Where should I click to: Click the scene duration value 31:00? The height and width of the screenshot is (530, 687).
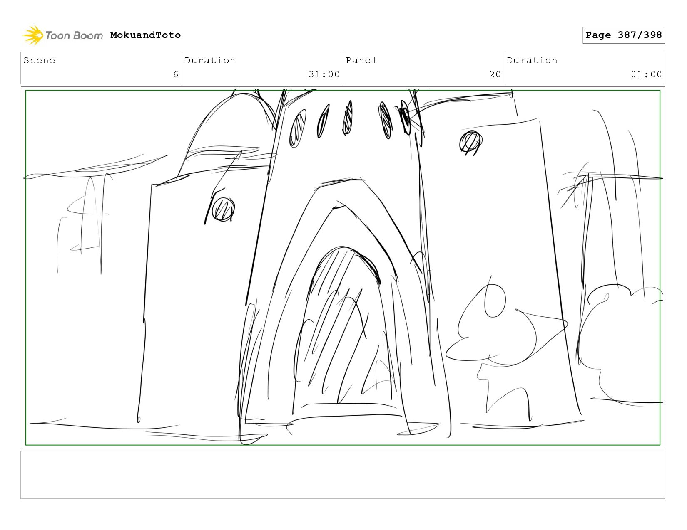tap(324, 74)
